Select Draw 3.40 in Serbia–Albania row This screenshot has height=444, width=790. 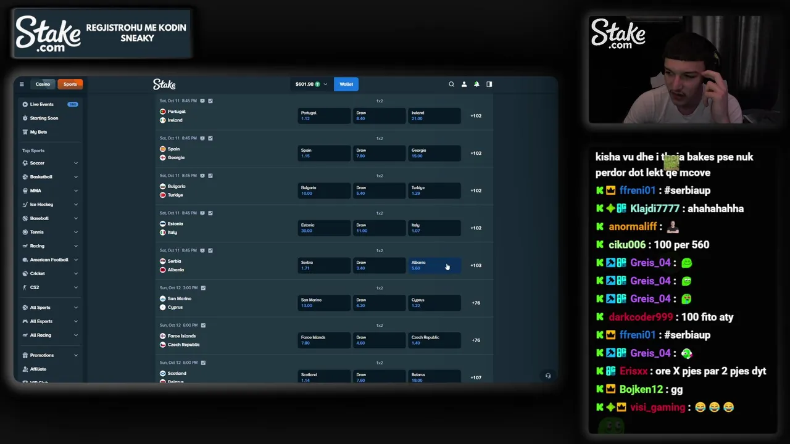pos(379,265)
